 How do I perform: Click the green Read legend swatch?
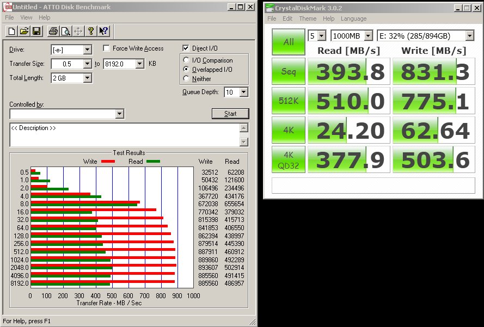tap(153, 162)
